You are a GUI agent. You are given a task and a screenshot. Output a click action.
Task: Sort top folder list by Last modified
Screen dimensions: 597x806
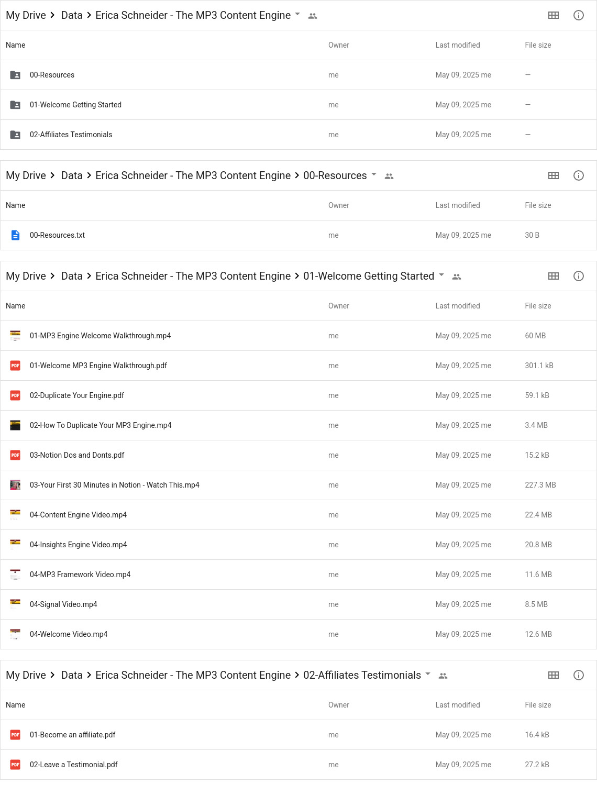tap(458, 45)
